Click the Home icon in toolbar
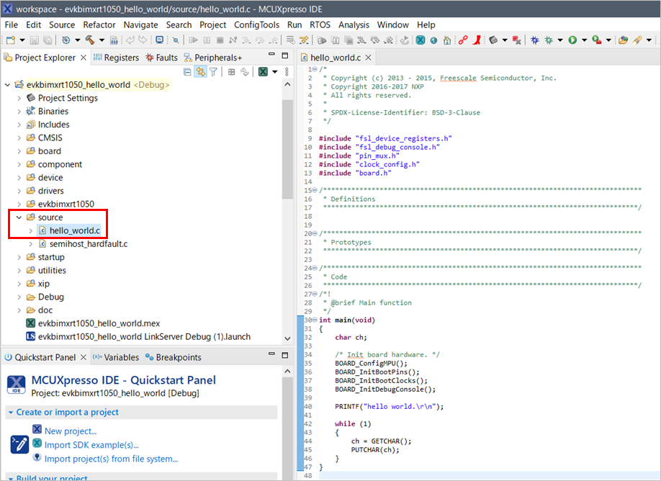The height and width of the screenshot is (481, 661). [447, 40]
